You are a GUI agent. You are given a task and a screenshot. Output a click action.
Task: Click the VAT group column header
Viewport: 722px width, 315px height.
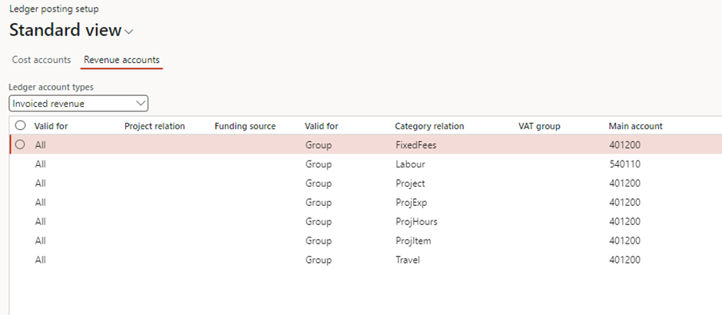539,126
